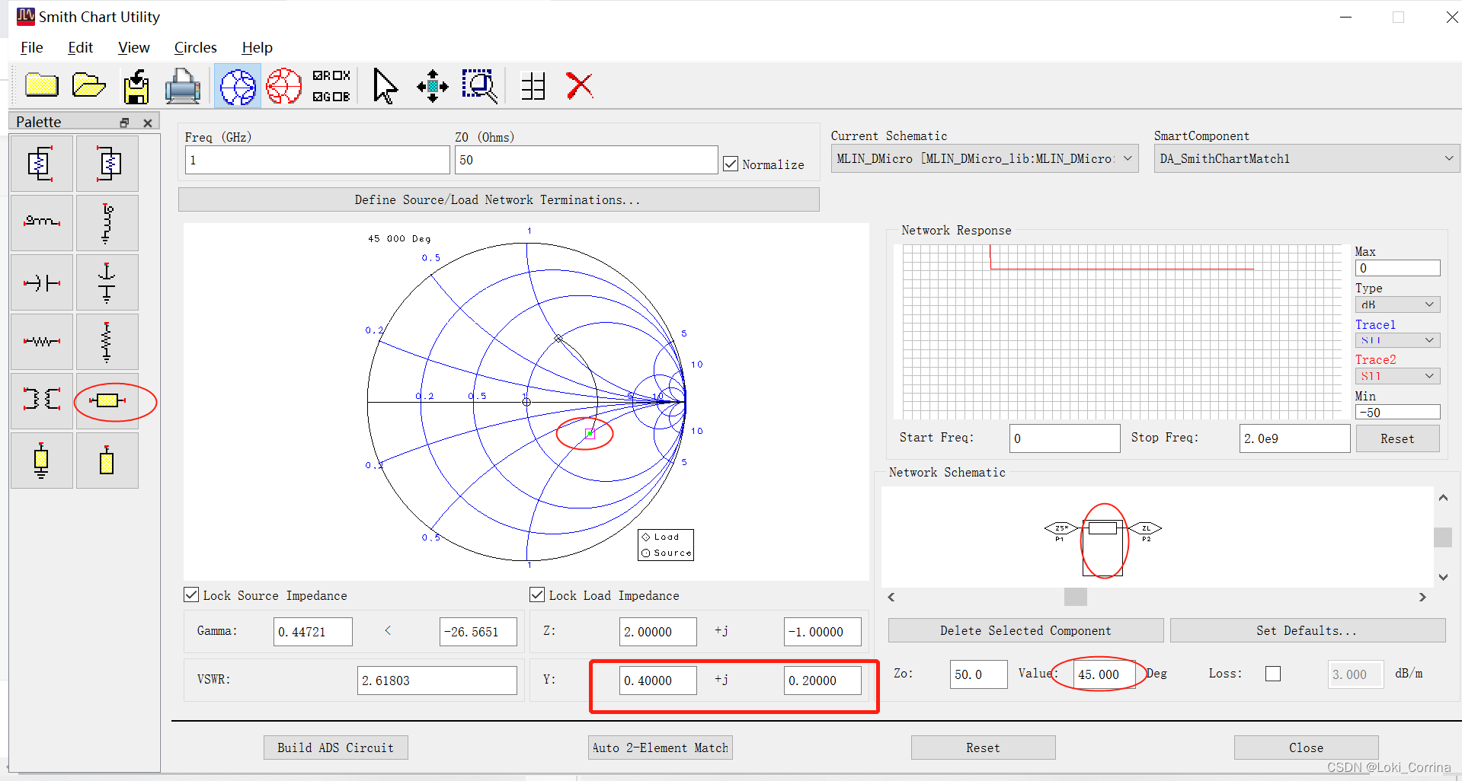Activate the pan/move chart tool
Screen dimensions: 1462x781
coord(432,86)
